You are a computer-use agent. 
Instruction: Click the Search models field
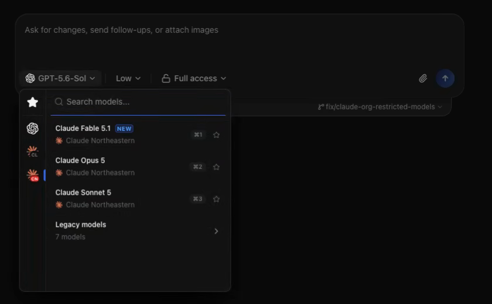[x=138, y=102]
